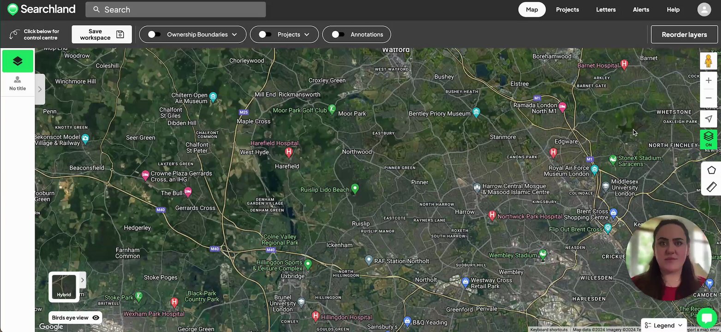This screenshot has width=721, height=332.
Task: Toggle the green layers ON button
Action: click(709, 139)
